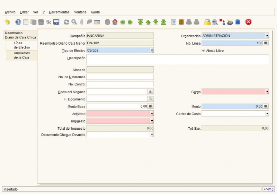277x194 pixels.
Task: Open Documento Cheque Devuelto dropdown
Action: (152, 135)
